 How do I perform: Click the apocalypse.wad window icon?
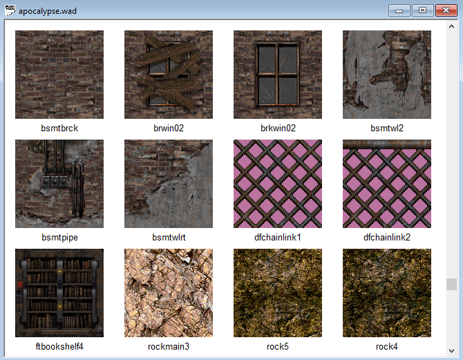coord(10,10)
